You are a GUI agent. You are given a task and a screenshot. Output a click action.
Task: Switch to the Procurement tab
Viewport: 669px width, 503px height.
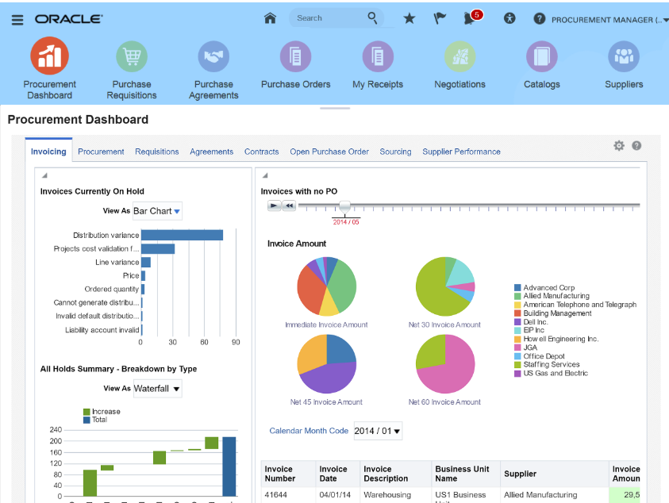pos(101,152)
